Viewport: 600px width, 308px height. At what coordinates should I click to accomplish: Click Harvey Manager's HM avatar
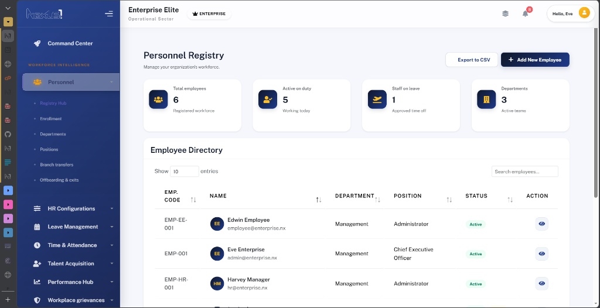(217, 283)
